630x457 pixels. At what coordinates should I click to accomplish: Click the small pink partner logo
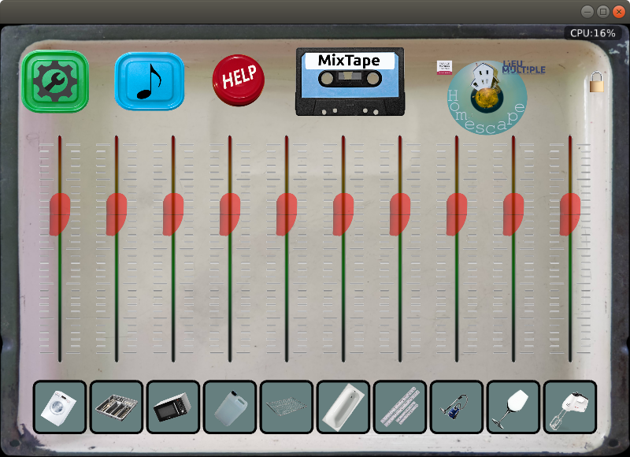tap(444, 68)
